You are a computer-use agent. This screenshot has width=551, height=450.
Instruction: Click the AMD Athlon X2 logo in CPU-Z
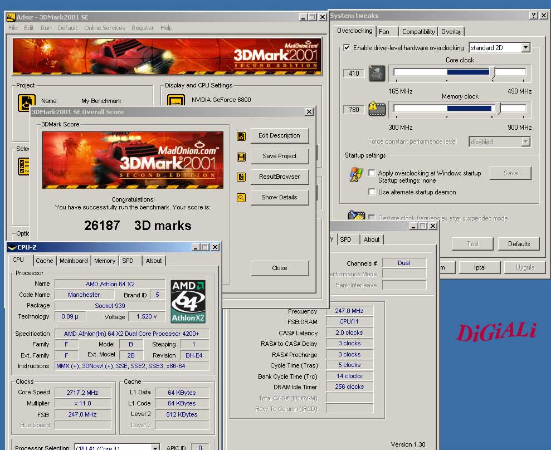tap(188, 301)
